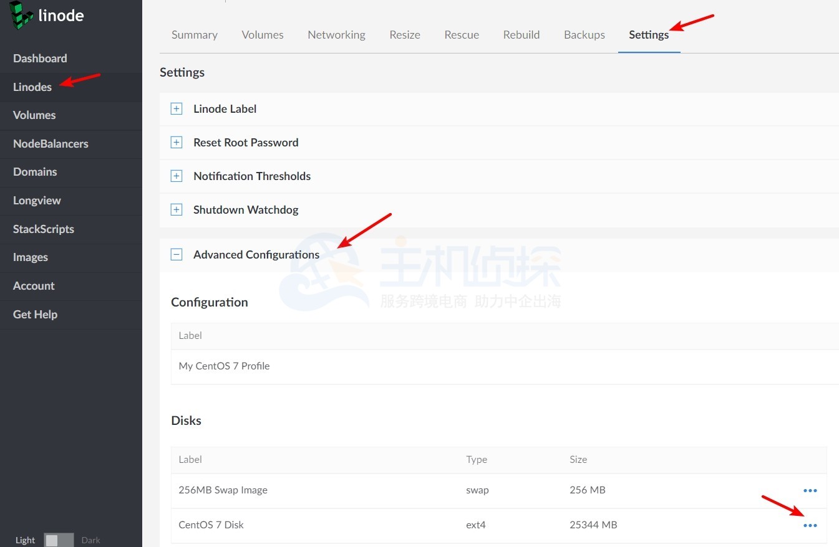Open the Networking tab
The width and height of the screenshot is (839, 547).
pos(336,35)
